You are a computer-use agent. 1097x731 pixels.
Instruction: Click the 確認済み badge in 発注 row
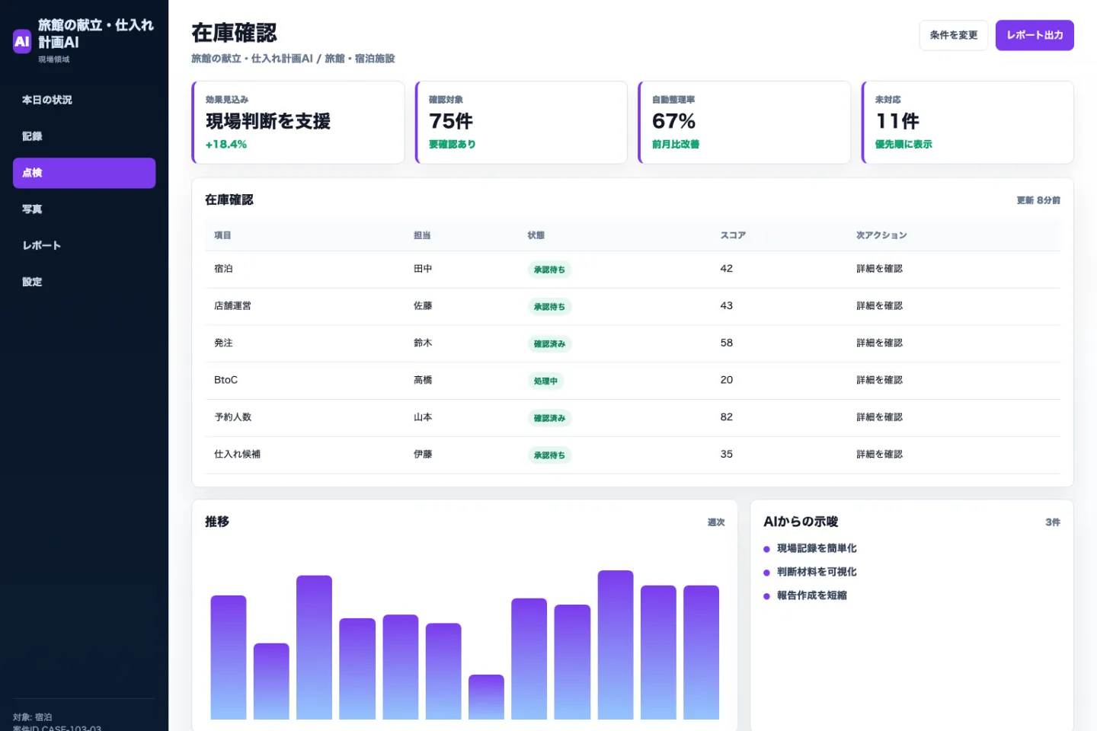[x=549, y=344]
